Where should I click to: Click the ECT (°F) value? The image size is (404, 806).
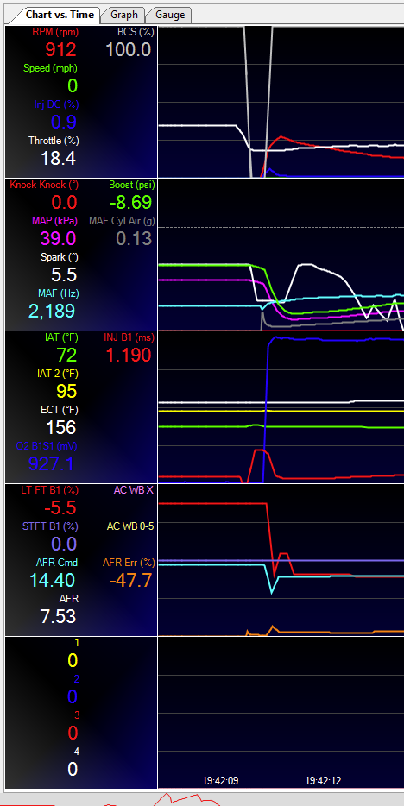(61, 427)
